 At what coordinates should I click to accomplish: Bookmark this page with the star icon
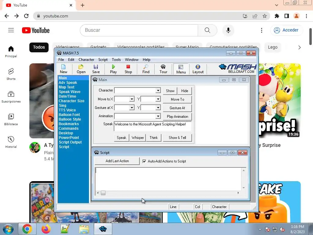pyautogui.click(x=265, y=16)
